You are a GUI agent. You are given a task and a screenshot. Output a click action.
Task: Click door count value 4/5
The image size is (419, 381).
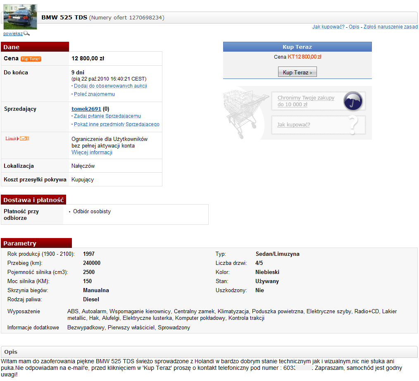[259, 263]
